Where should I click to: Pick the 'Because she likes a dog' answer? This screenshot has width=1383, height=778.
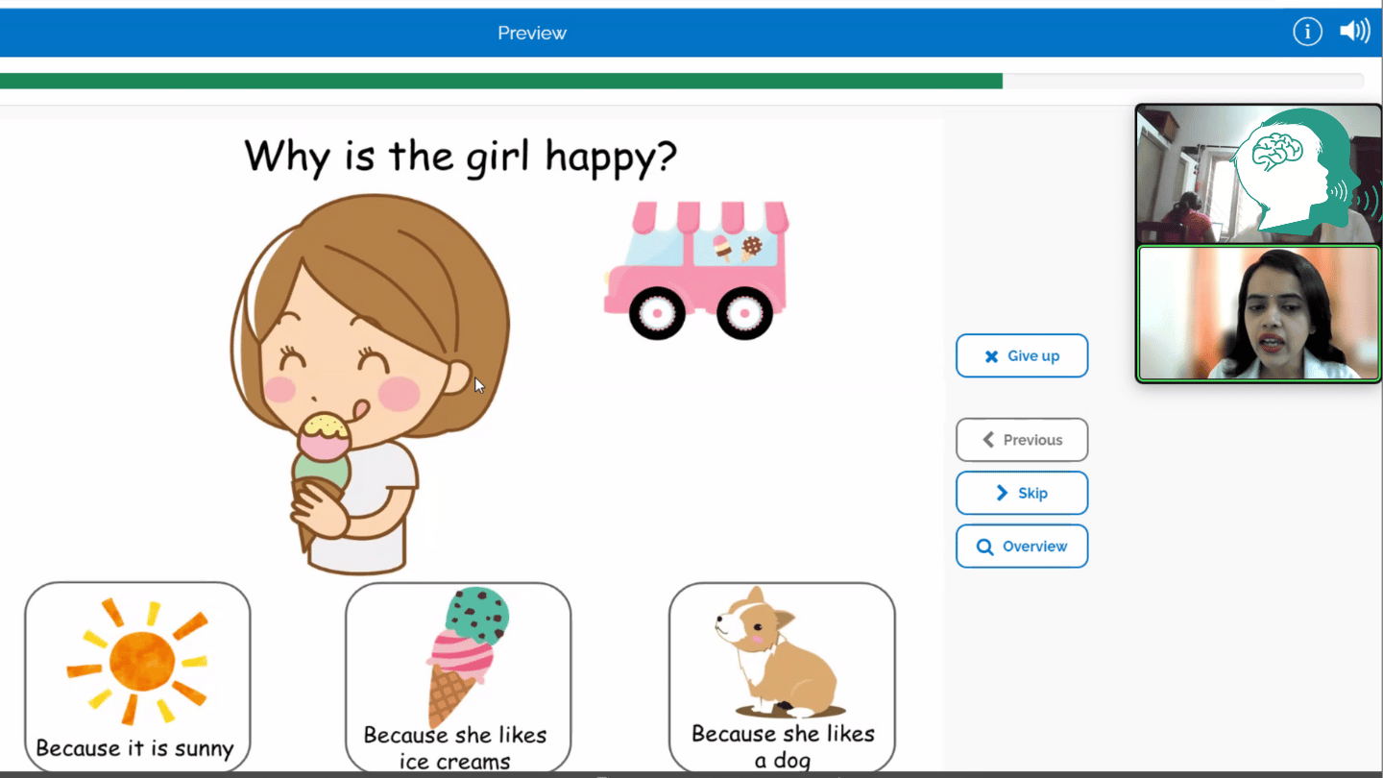coord(782,677)
